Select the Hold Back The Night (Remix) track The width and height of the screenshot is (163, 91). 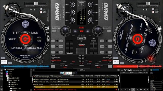pos(59,79)
